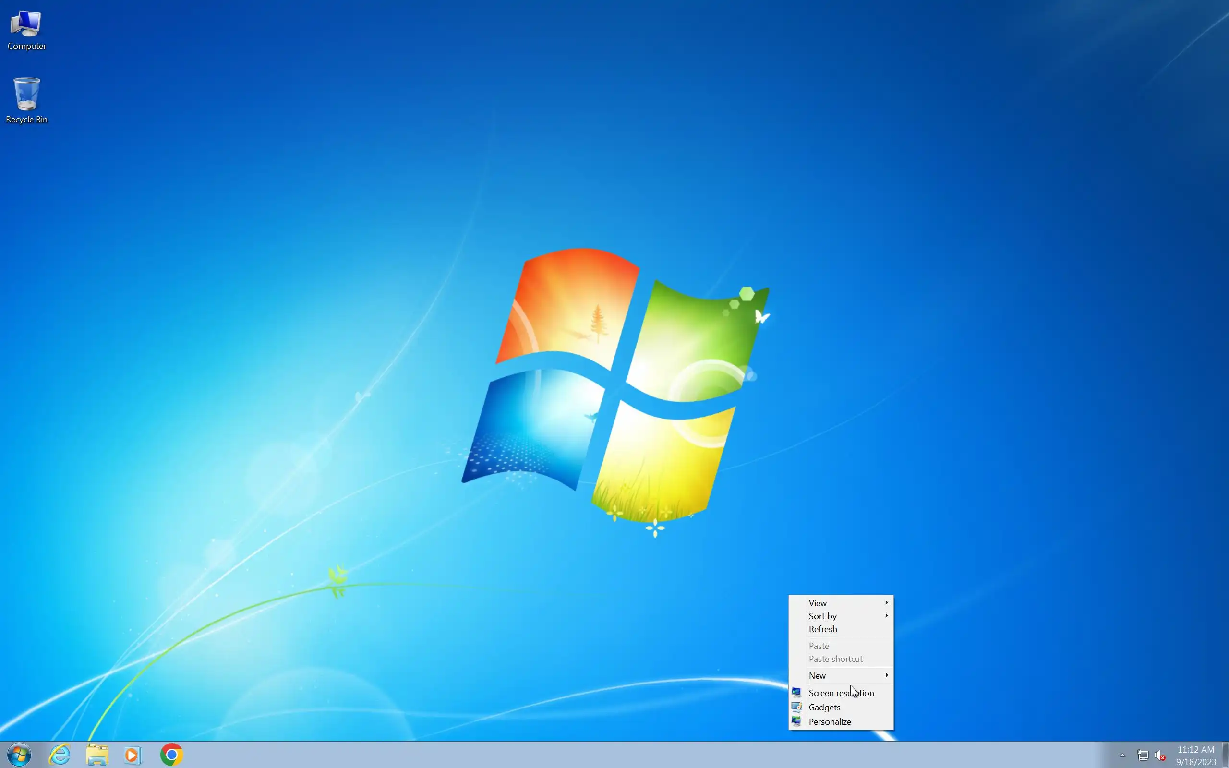Screen dimensions: 1229x768
Task: Show hidden system tray icons arrow
Action: (x=1122, y=756)
